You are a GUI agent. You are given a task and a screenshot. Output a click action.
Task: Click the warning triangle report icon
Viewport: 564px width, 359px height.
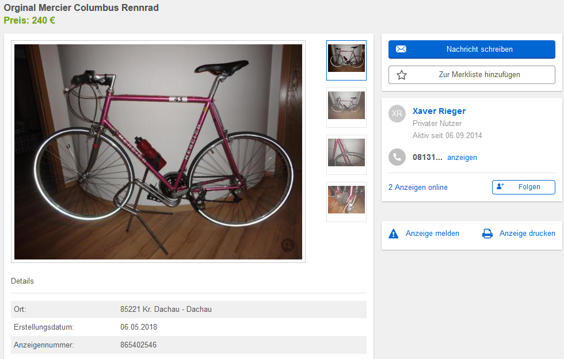(x=394, y=234)
